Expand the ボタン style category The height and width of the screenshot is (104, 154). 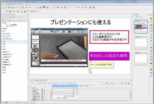coord(3,49)
